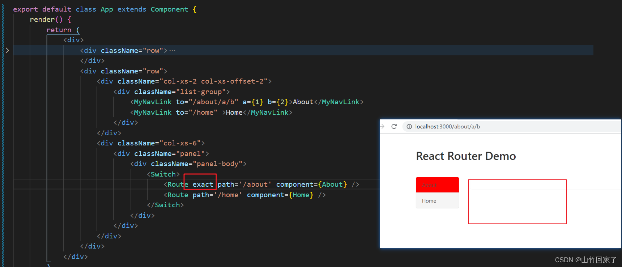Click the React Router Demo heading
This screenshot has width=622, height=267.
pyautogui.click(x=466, y=156)
